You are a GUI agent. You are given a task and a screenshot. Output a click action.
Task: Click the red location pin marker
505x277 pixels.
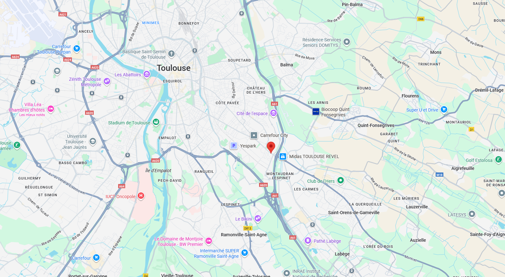271,147
